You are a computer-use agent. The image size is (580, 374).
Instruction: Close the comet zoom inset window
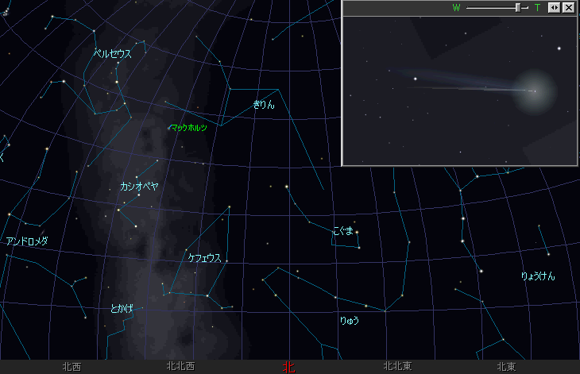[x=568, y=7]
